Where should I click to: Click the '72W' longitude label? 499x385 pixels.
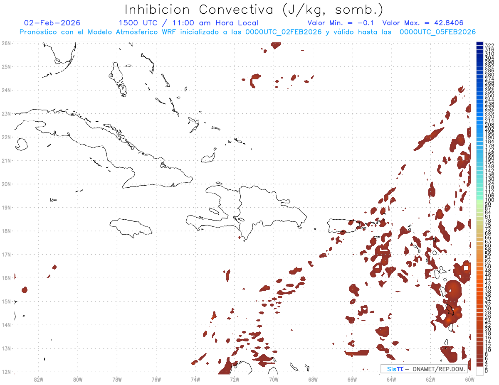click(235, 379)
